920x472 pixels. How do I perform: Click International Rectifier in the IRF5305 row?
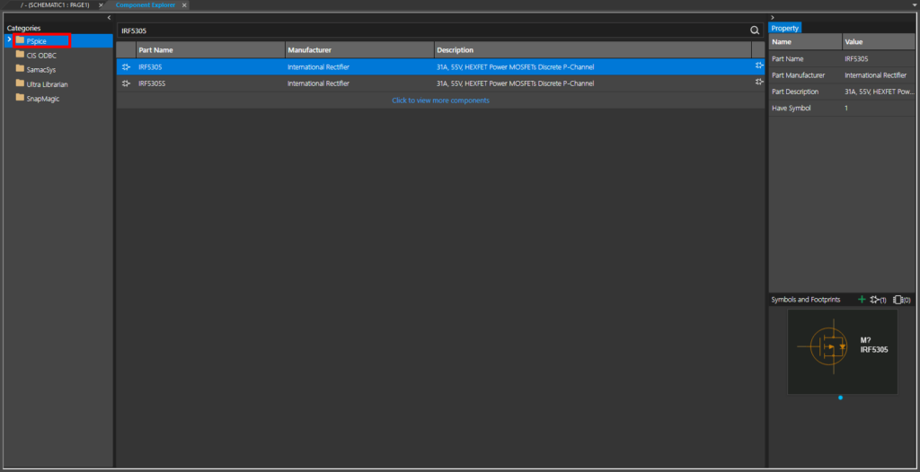coord(319,66)
